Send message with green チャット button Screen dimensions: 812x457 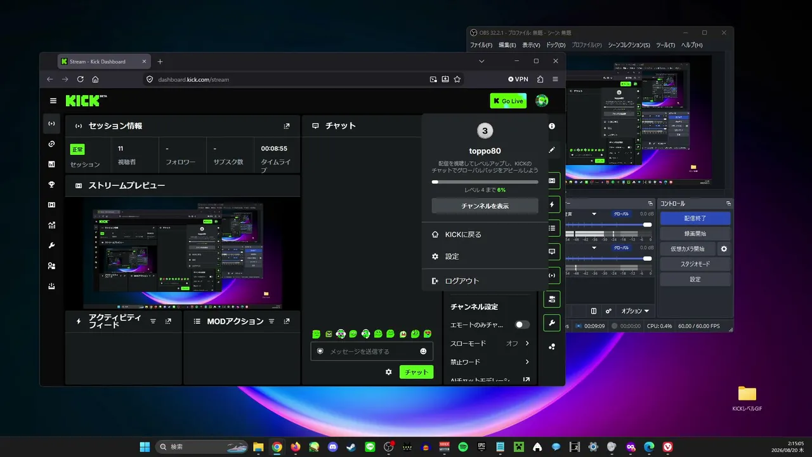[x=417, y=372]
